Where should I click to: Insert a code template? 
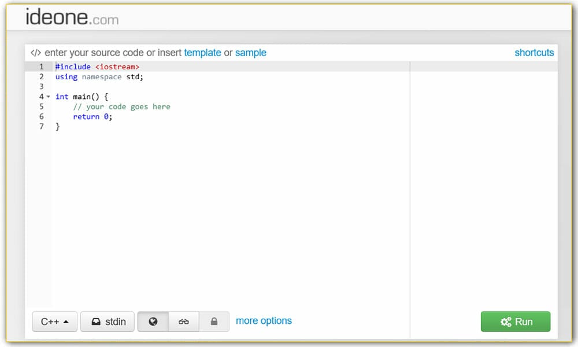pyautogui.click(x=203, y=53)
